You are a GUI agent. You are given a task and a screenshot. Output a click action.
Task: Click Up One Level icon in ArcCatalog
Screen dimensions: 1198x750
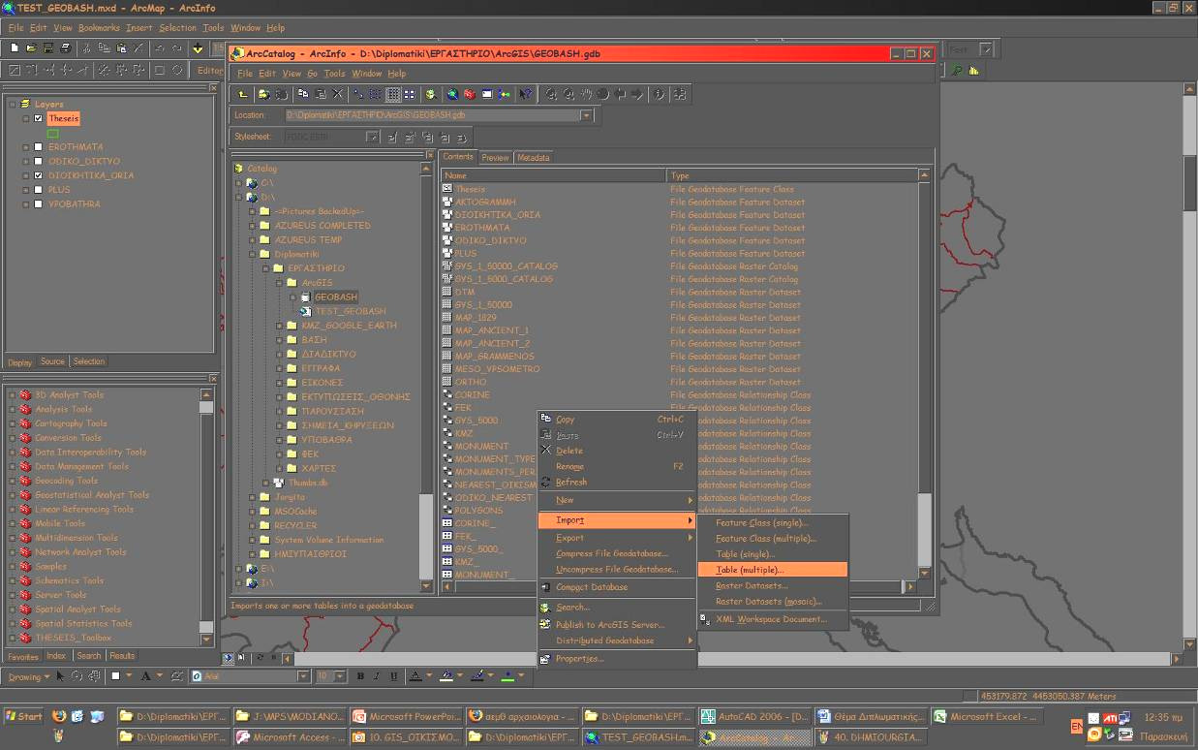click(x=242, y=94)
